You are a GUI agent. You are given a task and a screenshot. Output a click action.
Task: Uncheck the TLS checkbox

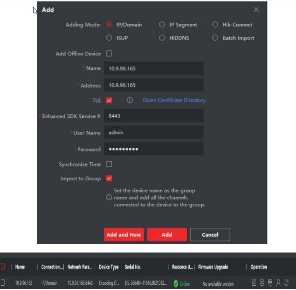(x=109, y=100)
